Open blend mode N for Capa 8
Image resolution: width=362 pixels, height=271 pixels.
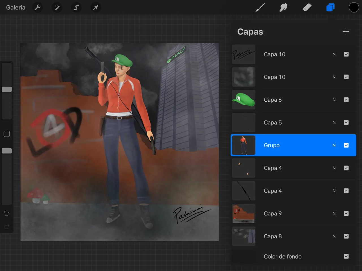click(334, 236)
